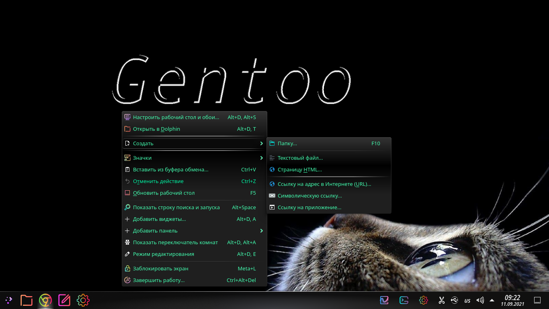
Task: Click the 'Ctrl+Alt+Del' shortcut text
Action: click(x=241, y=280)
